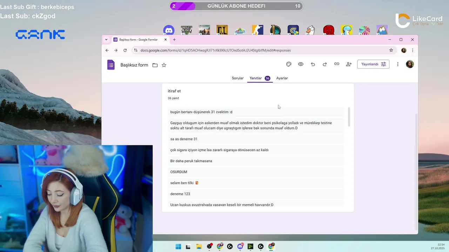The image size is (449, 252).
Task: Go to Google Forms home logo
Action: (x=111, y=65)
